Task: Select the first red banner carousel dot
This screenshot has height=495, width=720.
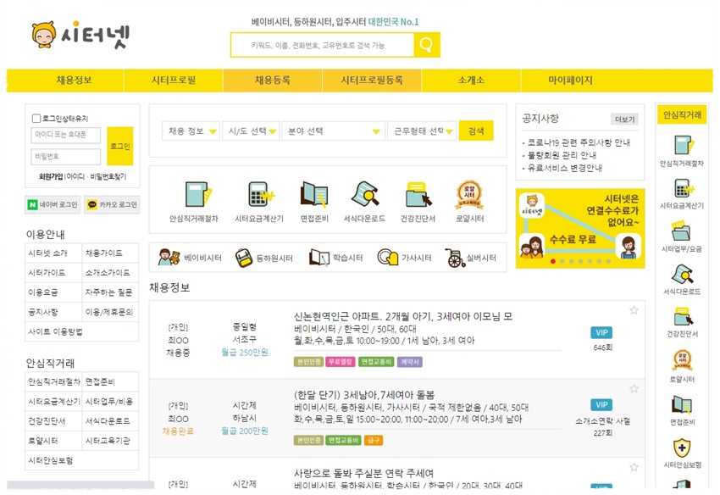Action: [x=553, y=261]
